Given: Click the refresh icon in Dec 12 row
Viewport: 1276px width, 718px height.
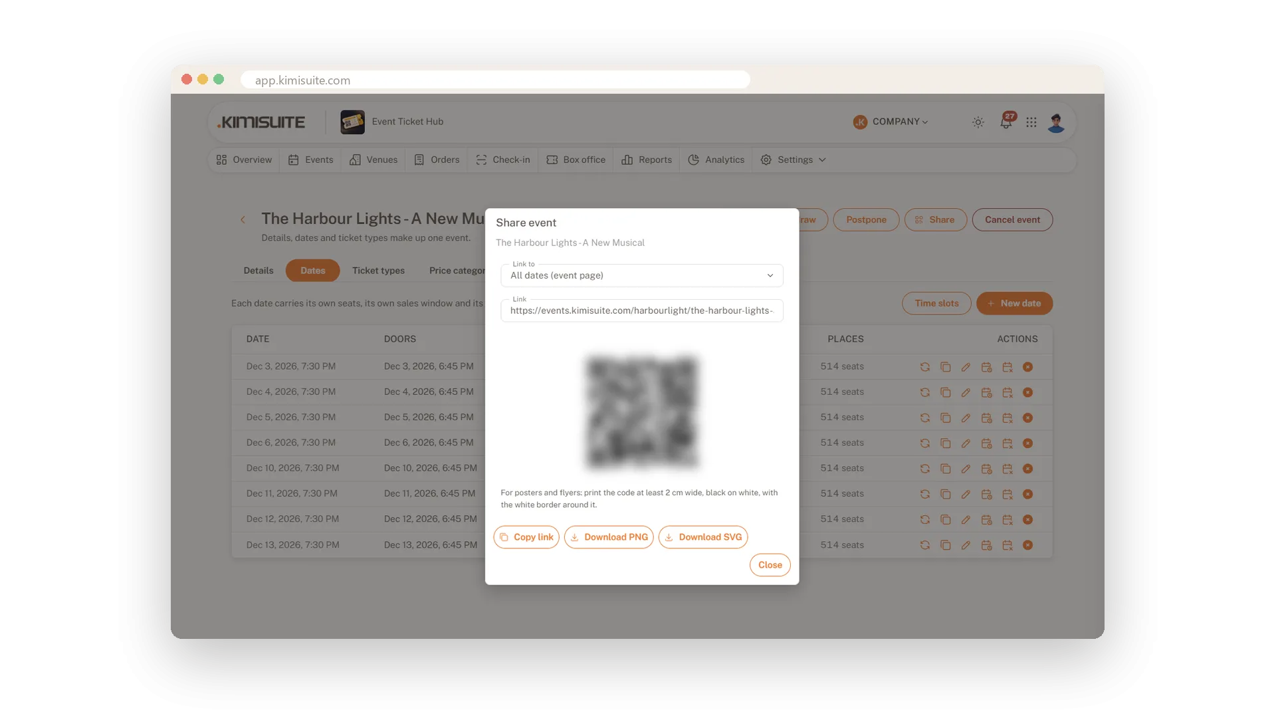Looking at the screenshot, I should 924,520.
